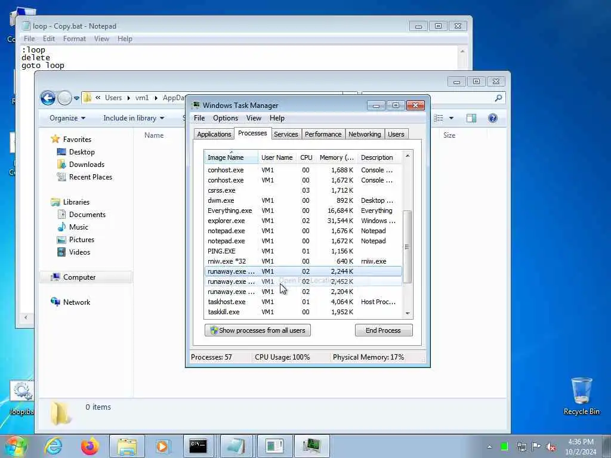
Task: Switch to the Performance tab
Action: tap(323, 134)
